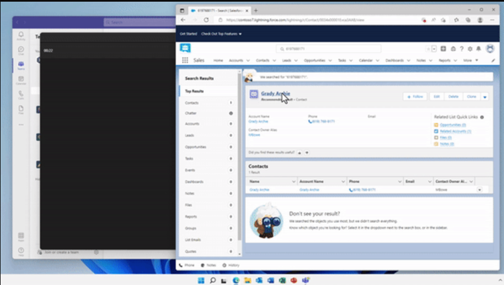
Task: Go back in the browser
Action: click(x=183, y=20)
